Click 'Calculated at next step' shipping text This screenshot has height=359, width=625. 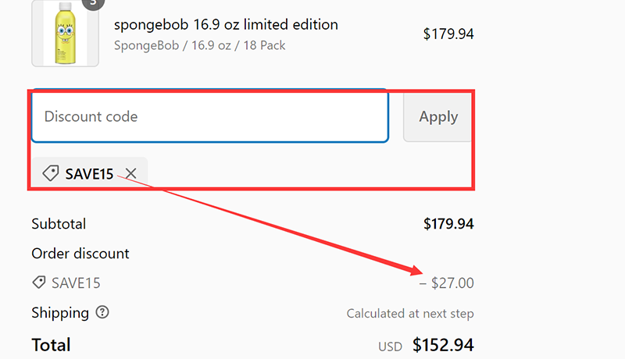(410, 314)
